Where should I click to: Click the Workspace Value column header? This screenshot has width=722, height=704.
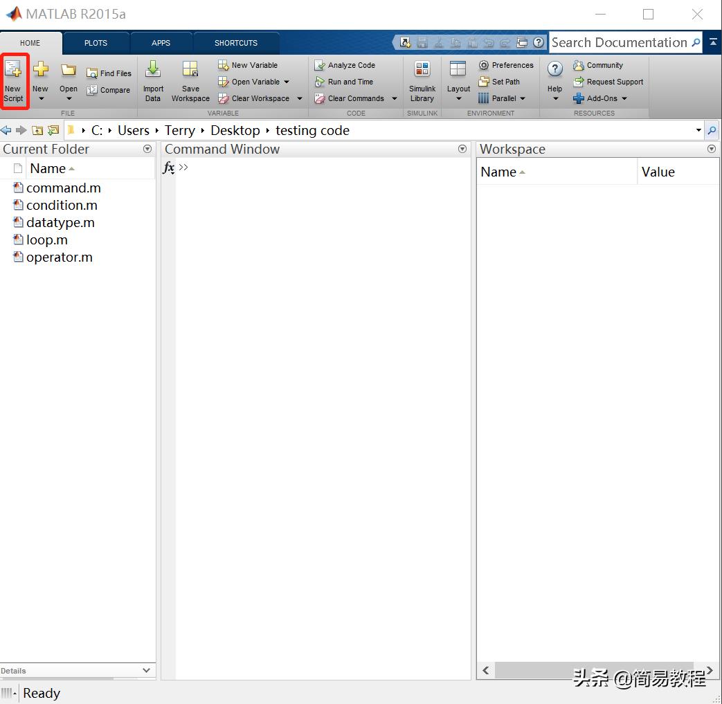click(x=658, y=172)
